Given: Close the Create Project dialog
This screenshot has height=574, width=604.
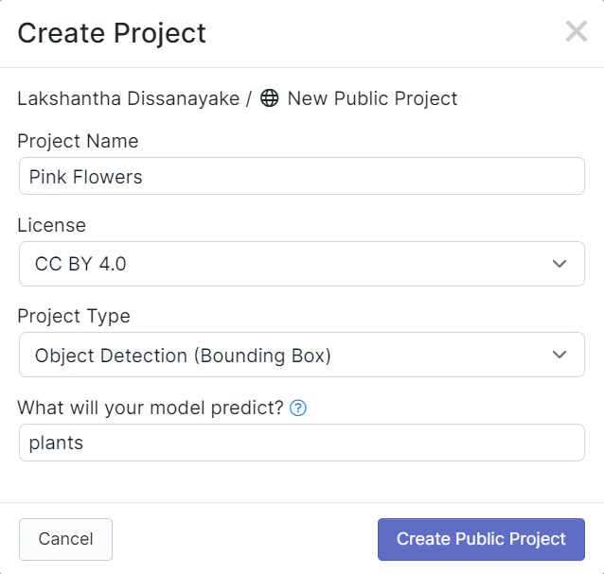Looking at the screenshot, I should tap(577, 31).
